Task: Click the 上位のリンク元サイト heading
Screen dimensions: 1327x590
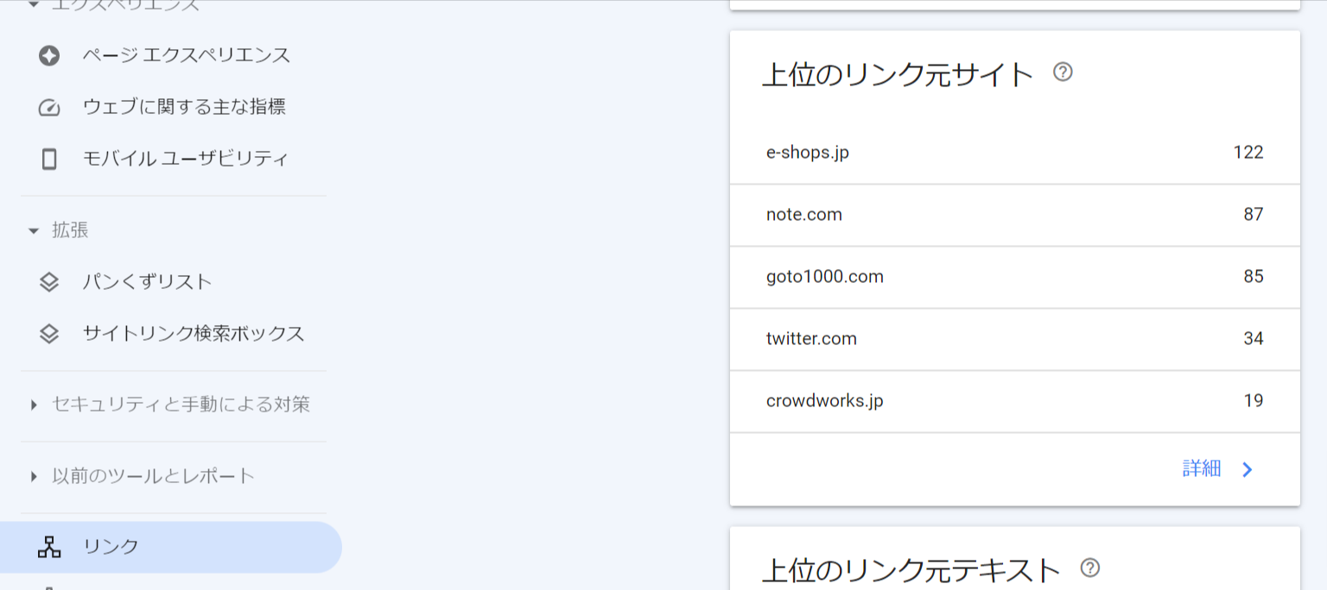Action: [x=898, y=75]
